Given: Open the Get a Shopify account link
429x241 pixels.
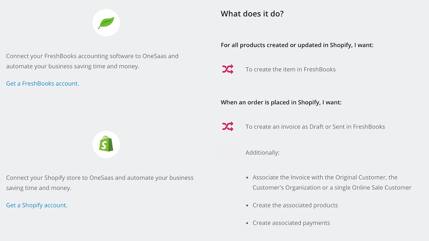Looking at the screenshot, I should 37,205.
